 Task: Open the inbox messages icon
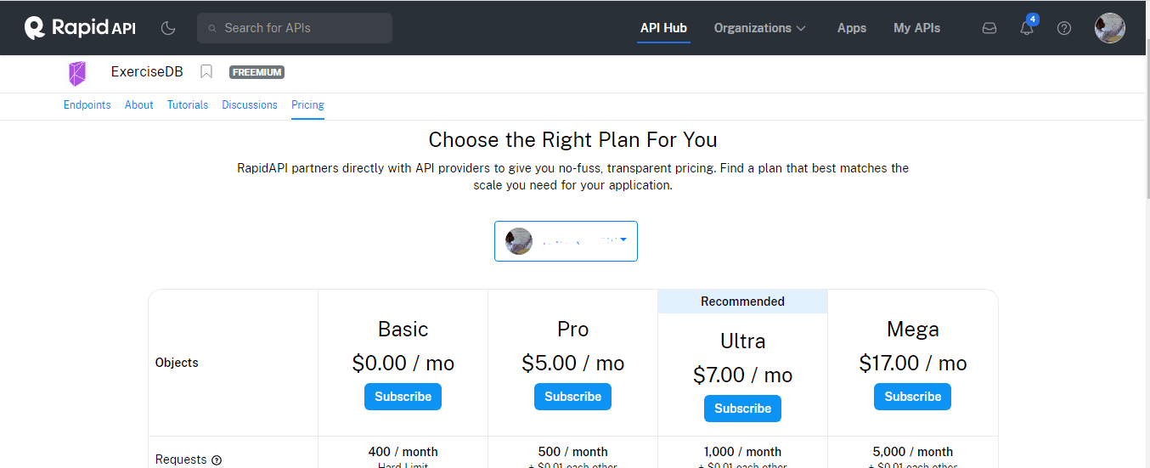(x=989, y=28)
